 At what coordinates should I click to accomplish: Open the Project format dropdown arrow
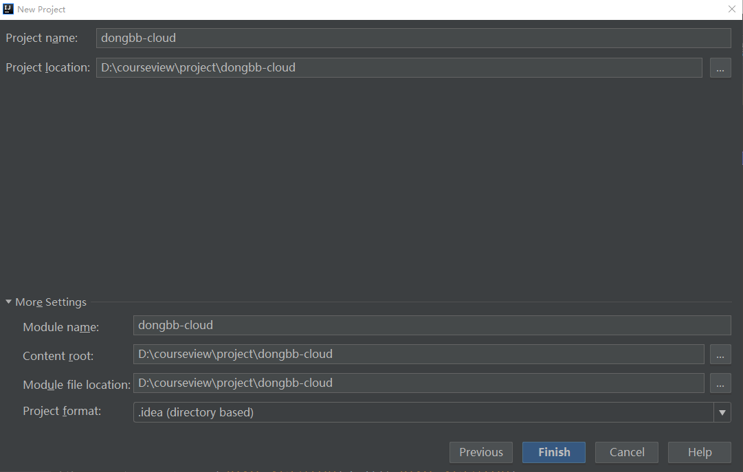pos(722,412)
